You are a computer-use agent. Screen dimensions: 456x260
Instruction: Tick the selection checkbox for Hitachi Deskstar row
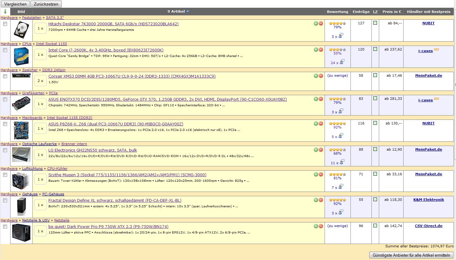(5, 24)
